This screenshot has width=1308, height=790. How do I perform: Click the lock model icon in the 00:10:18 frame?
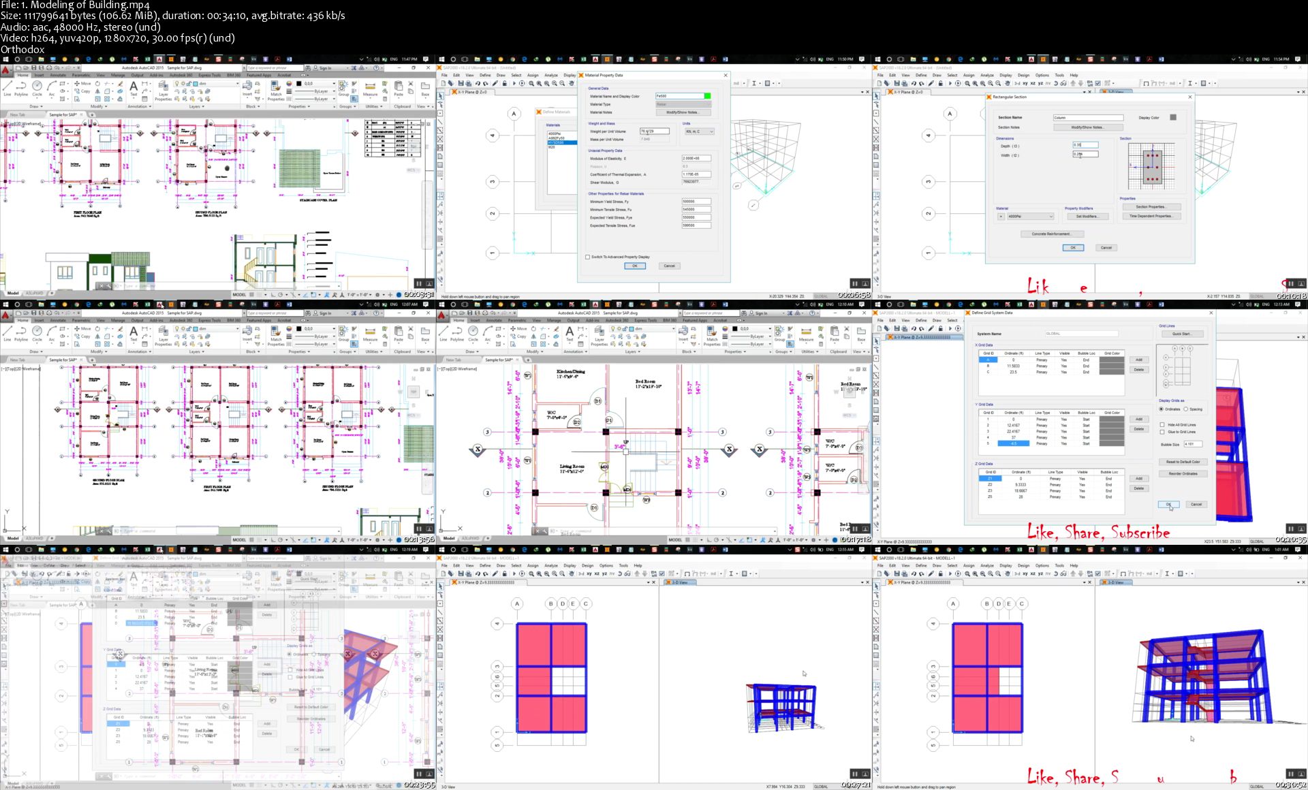pyautogui.click(x=940, y=83)
